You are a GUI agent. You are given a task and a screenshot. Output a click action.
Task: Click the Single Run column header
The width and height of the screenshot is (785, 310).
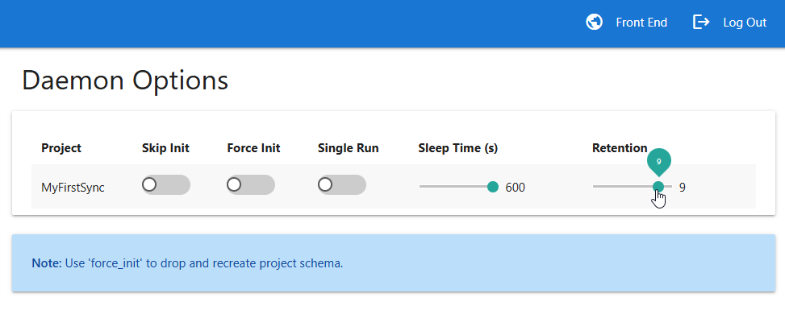348,148
